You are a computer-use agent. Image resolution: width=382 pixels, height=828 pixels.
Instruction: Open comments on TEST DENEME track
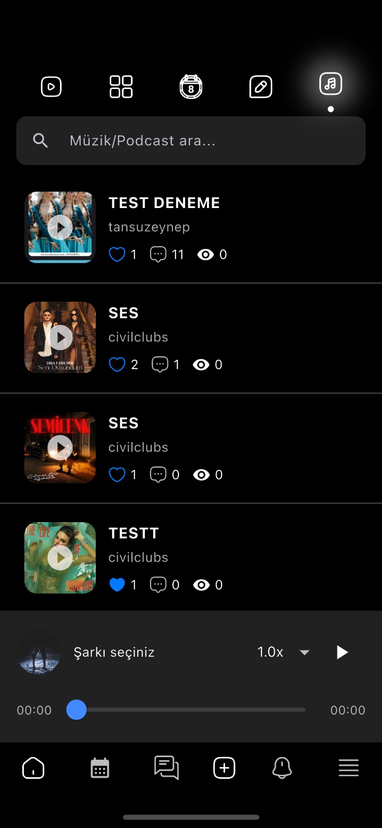click(x=158, y=254)
